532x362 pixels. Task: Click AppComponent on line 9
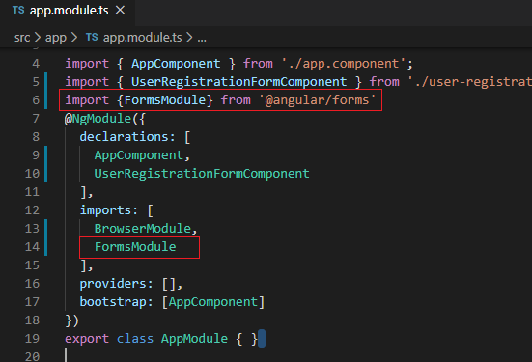click(139, 155)
